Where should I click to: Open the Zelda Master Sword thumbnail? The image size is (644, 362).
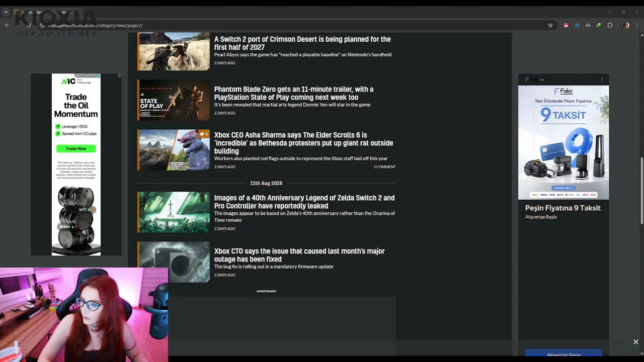coord(174,212)
